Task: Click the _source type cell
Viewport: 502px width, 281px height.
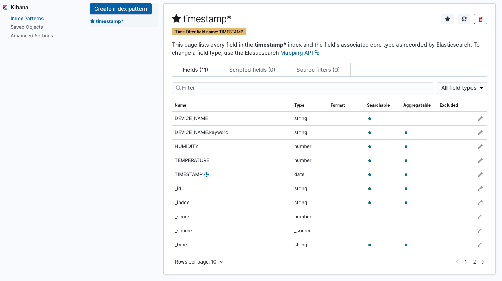Action: pyautogui.click(x=303, y=231)
